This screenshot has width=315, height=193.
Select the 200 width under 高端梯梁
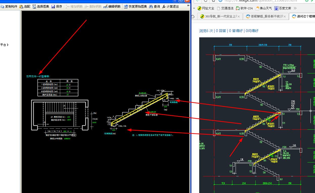tap(166, 107)
